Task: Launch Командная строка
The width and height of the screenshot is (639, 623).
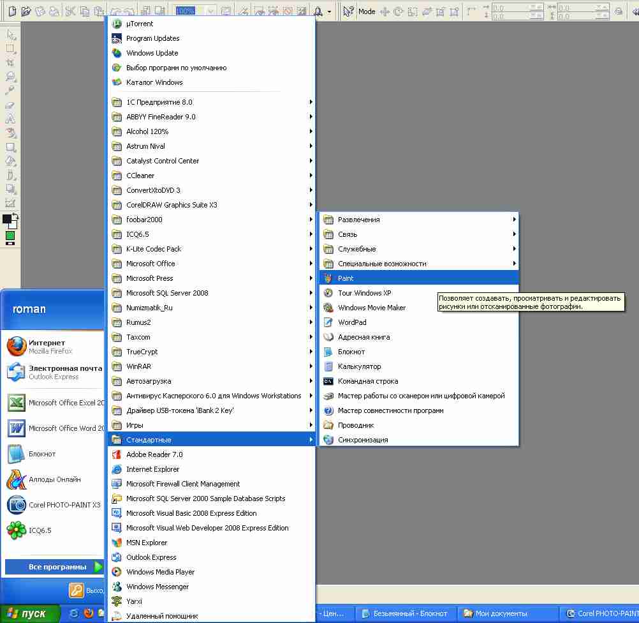Action: click(419, 381)
